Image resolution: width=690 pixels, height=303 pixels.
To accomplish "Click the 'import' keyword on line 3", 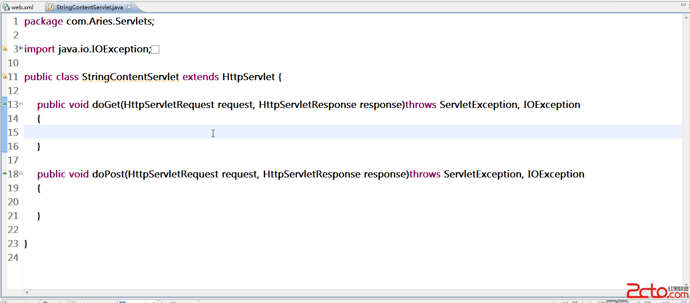I will (x=39, y=49).
